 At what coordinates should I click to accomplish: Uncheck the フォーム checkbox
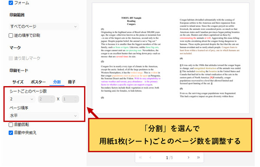(x=11, y=3)
